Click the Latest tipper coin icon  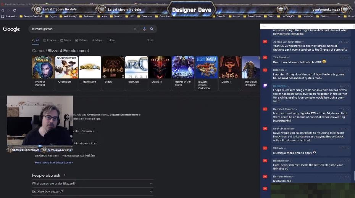point(38,10)
